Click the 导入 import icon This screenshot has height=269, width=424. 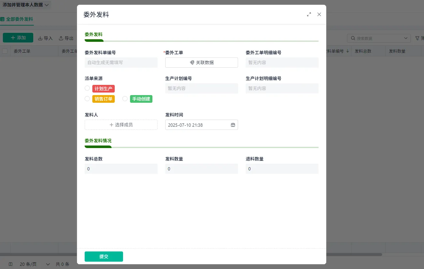pyautogui.click(x=40, y=38)
